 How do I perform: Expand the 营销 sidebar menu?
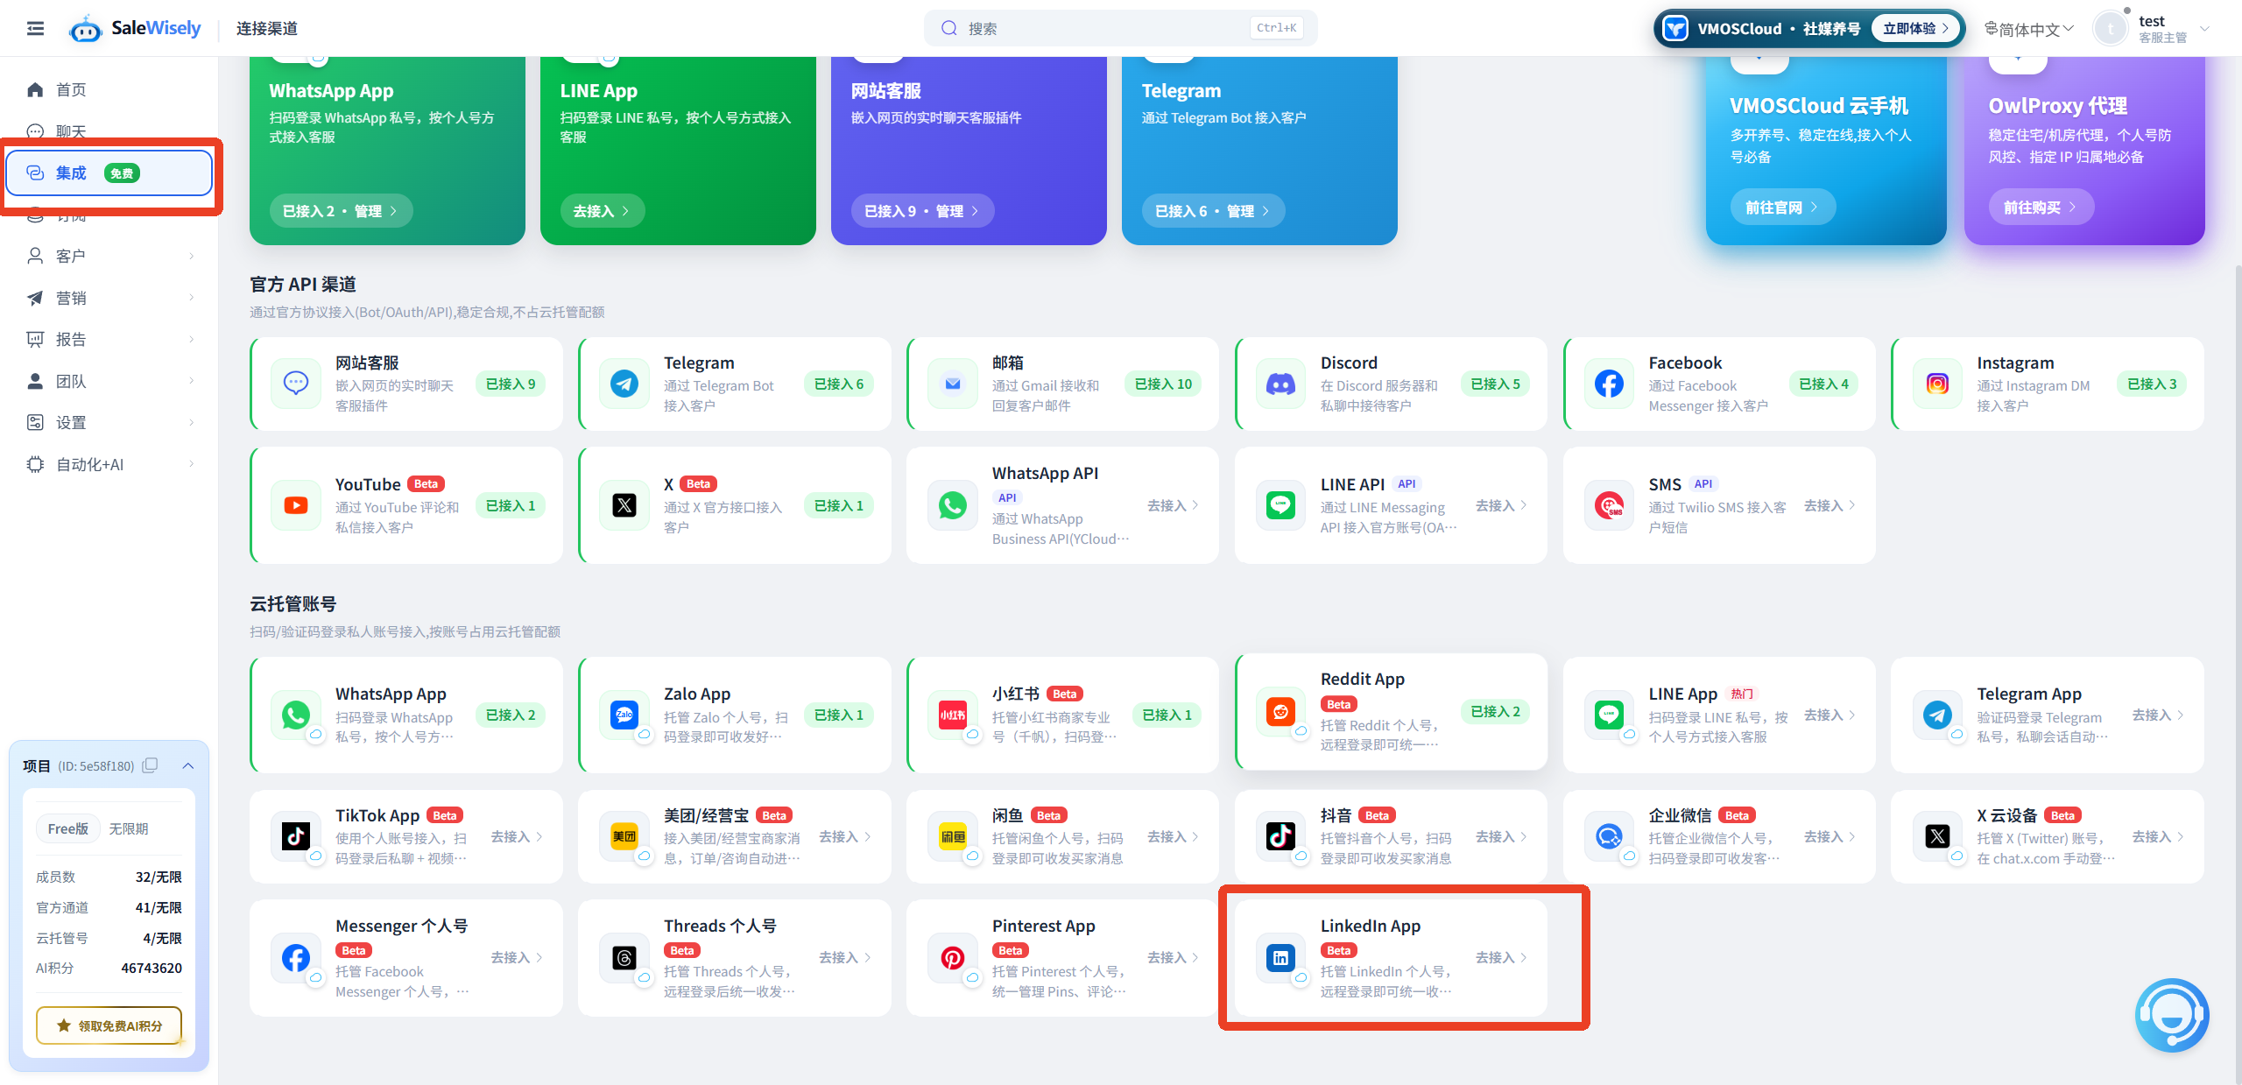(x=109, y=298)
